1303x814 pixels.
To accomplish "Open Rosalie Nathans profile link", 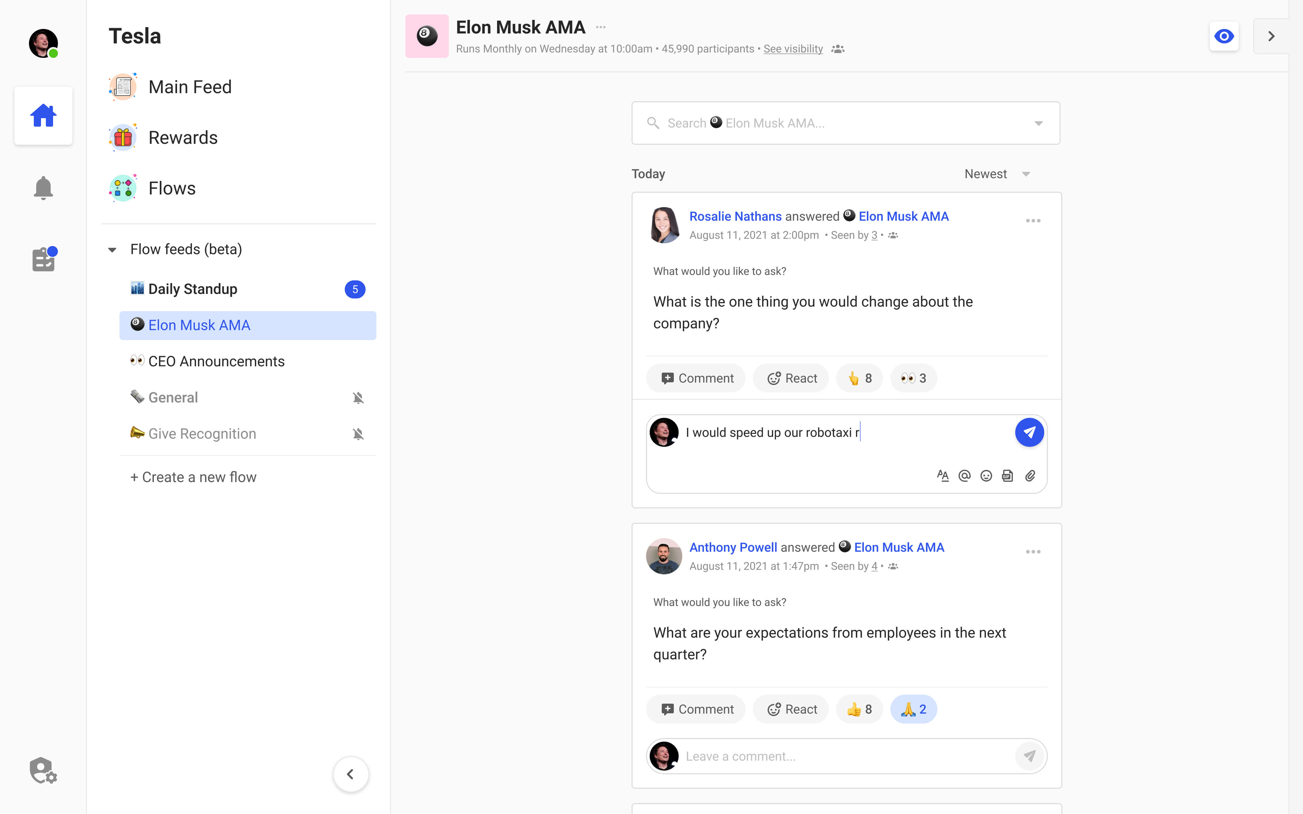I will (x=735, y=216).
